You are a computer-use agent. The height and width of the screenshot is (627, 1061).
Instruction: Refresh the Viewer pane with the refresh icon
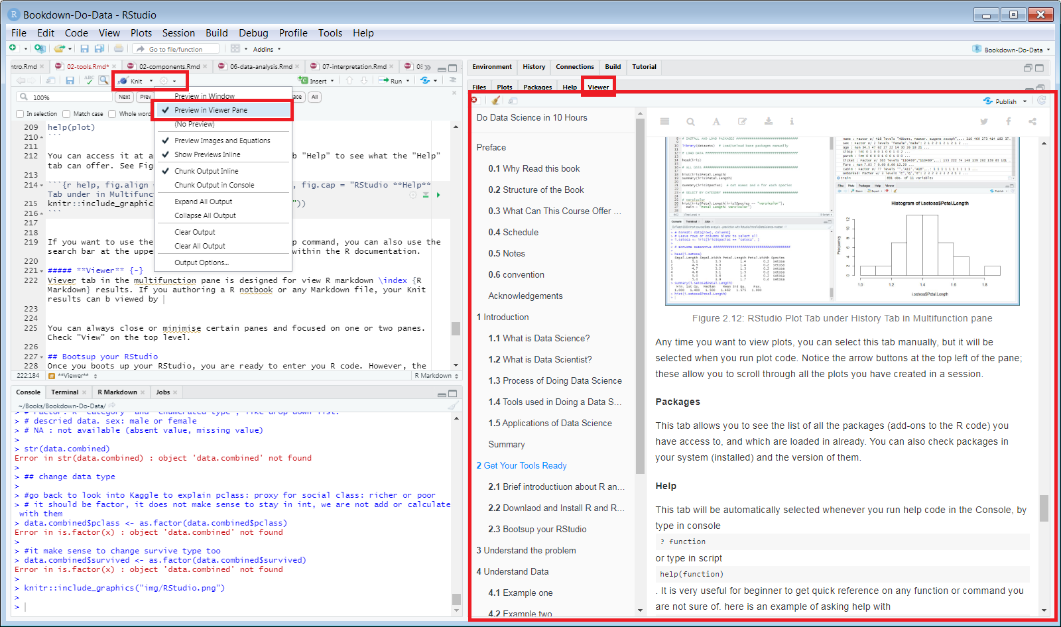(x=1042, y=101)
